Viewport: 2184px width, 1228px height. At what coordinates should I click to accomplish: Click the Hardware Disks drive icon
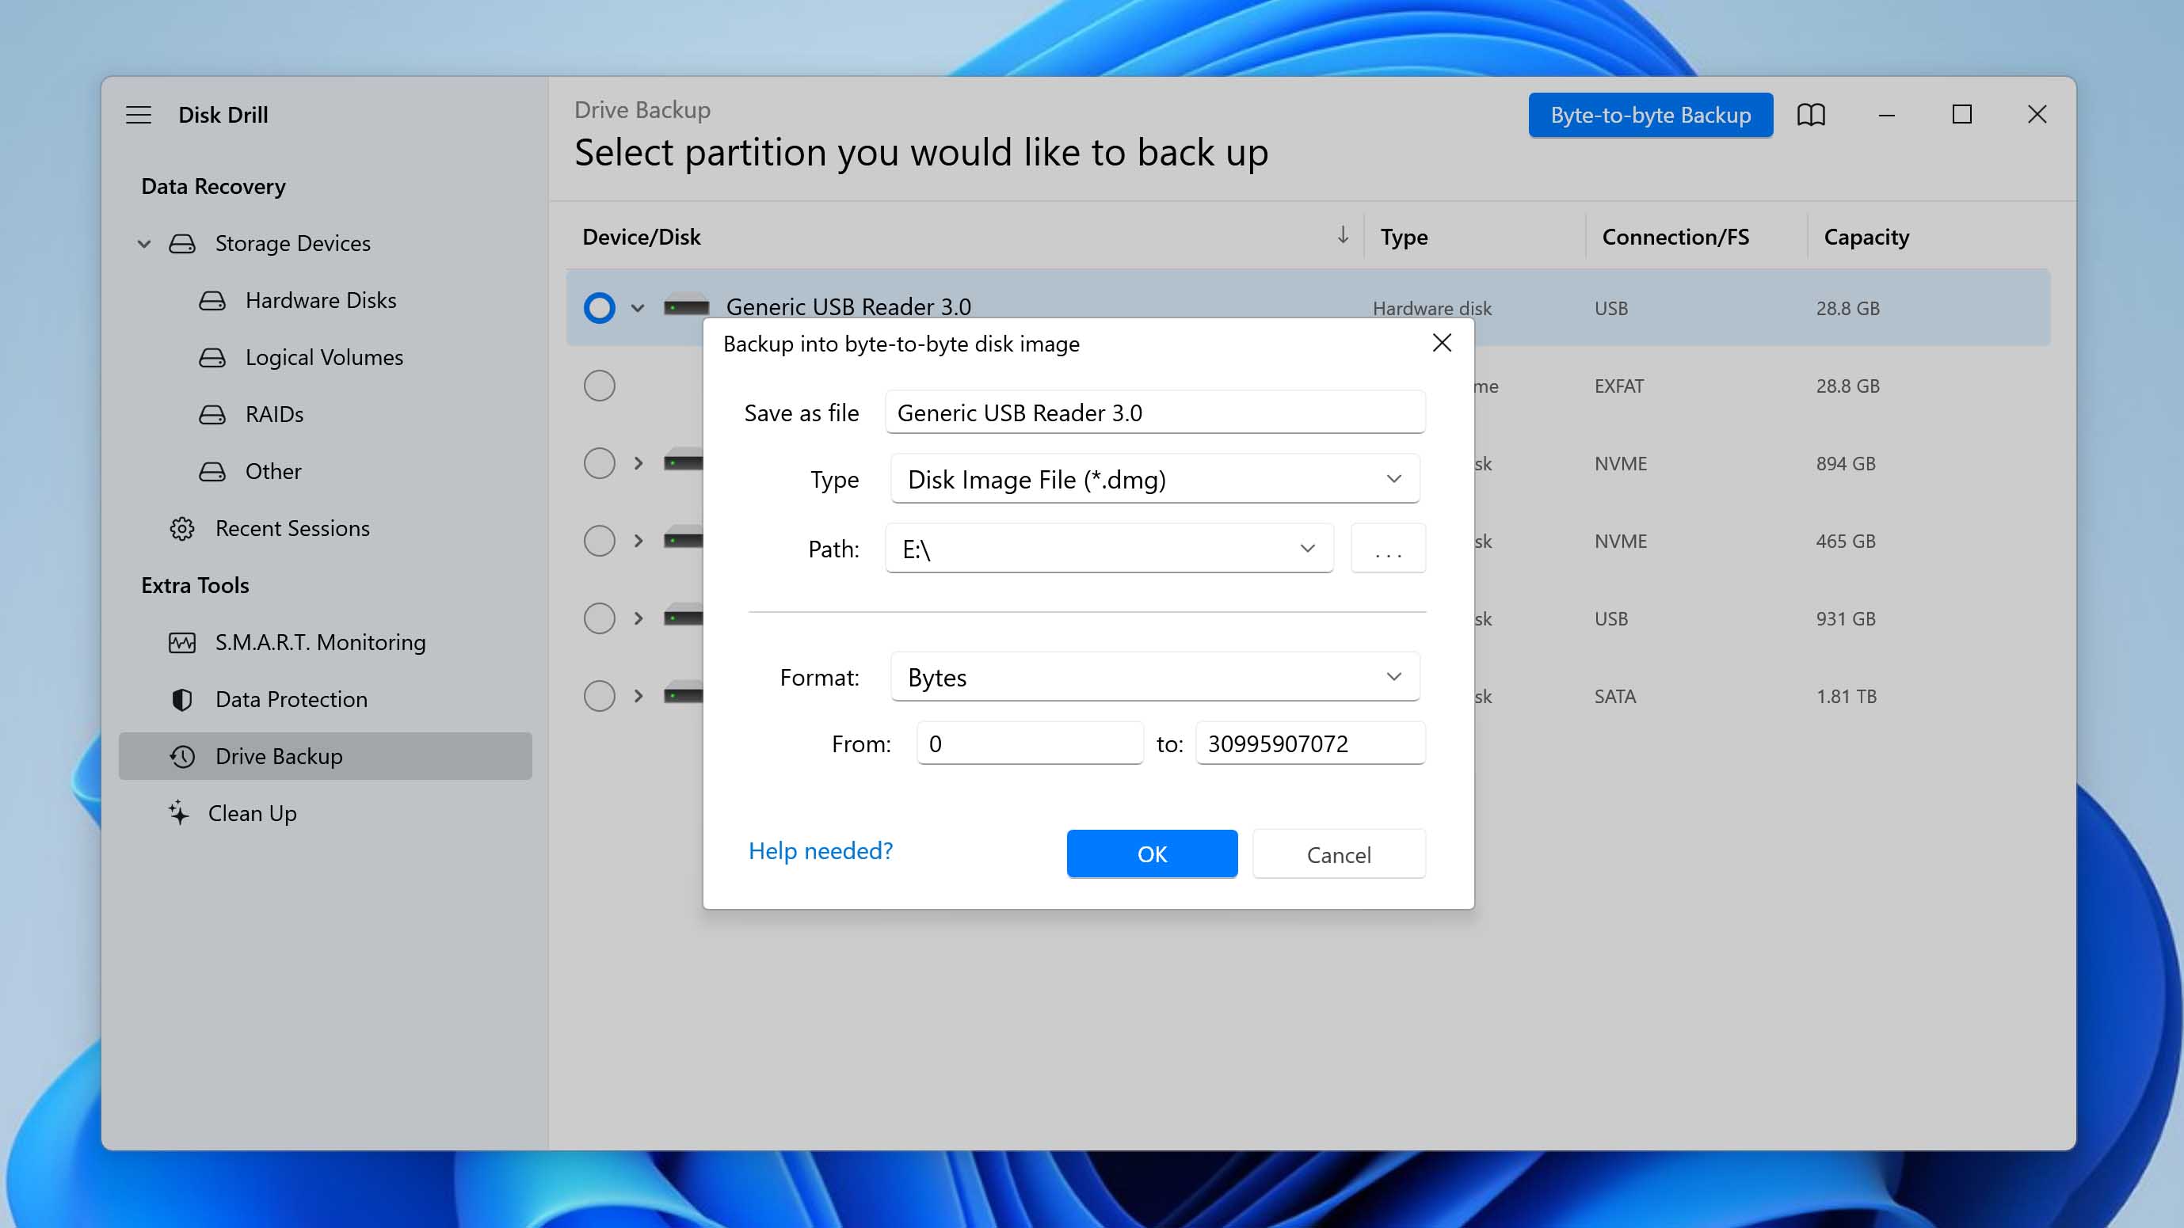[212, 301]
